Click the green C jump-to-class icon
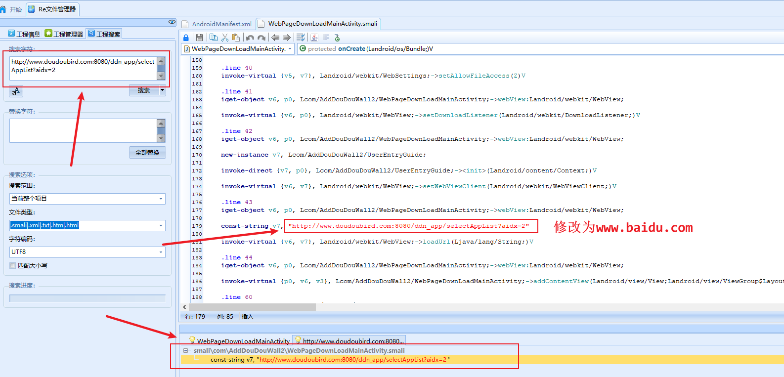 337,38
